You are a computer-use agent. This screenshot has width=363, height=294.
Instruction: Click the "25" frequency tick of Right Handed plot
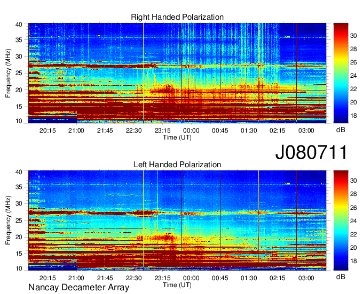[x=19, y=73]
